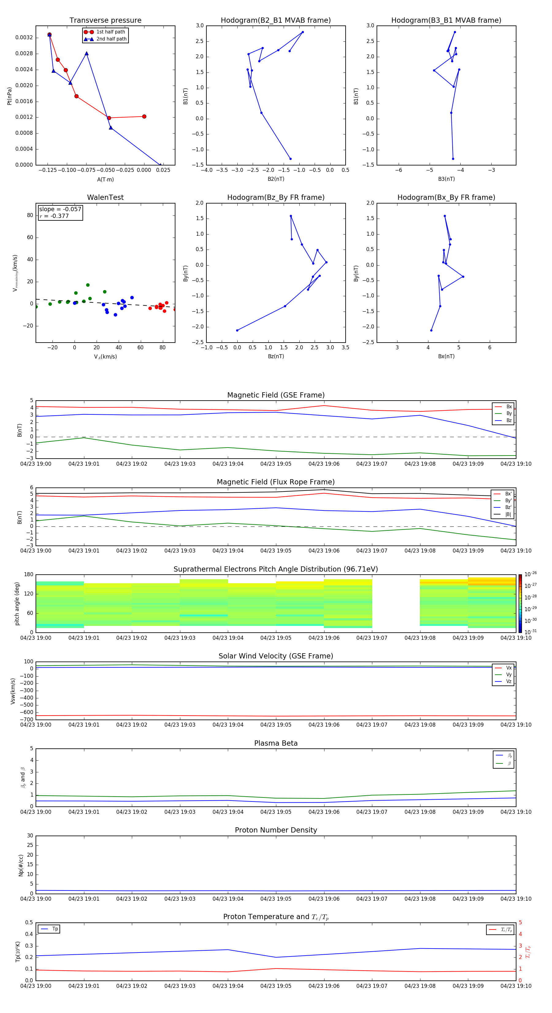Click the Suprathermal Electrons Pitch Angle Distribution title
Image resolution: width=552 pixels, height=1013 pixels.
pyautogui.click(x=276, y=569)
